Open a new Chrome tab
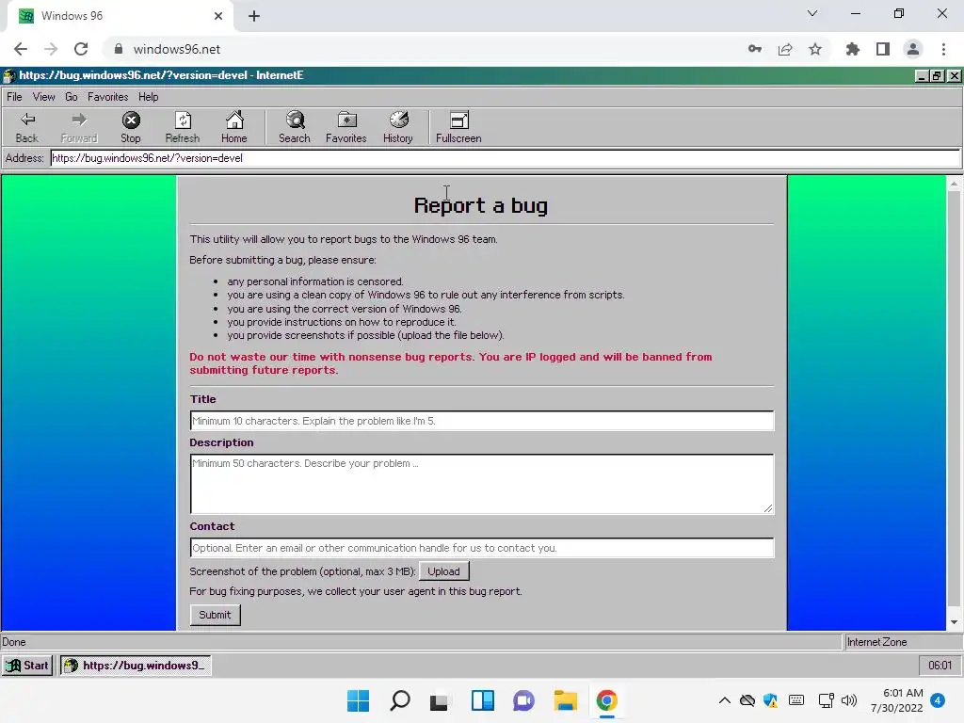 pos(254,16)
